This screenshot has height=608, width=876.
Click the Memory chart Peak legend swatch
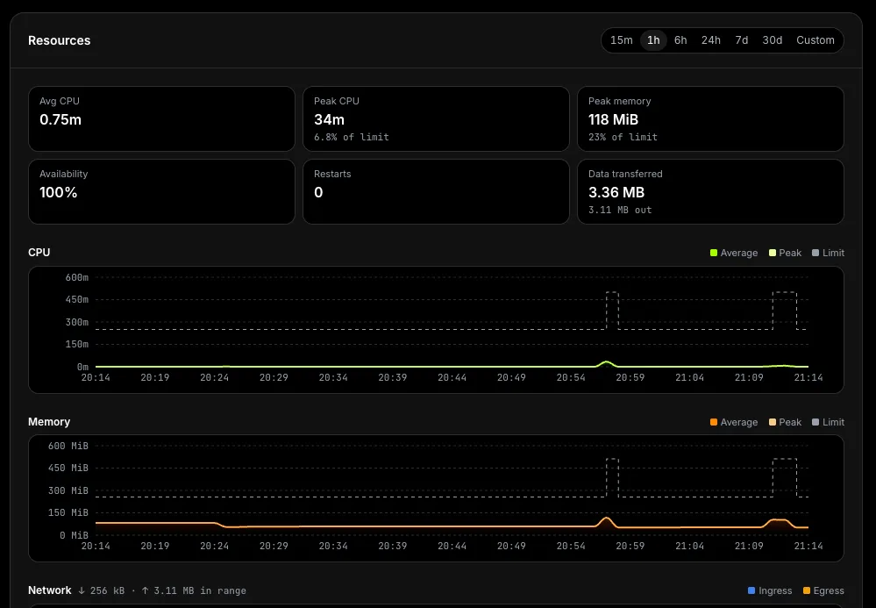click(772, 423)
